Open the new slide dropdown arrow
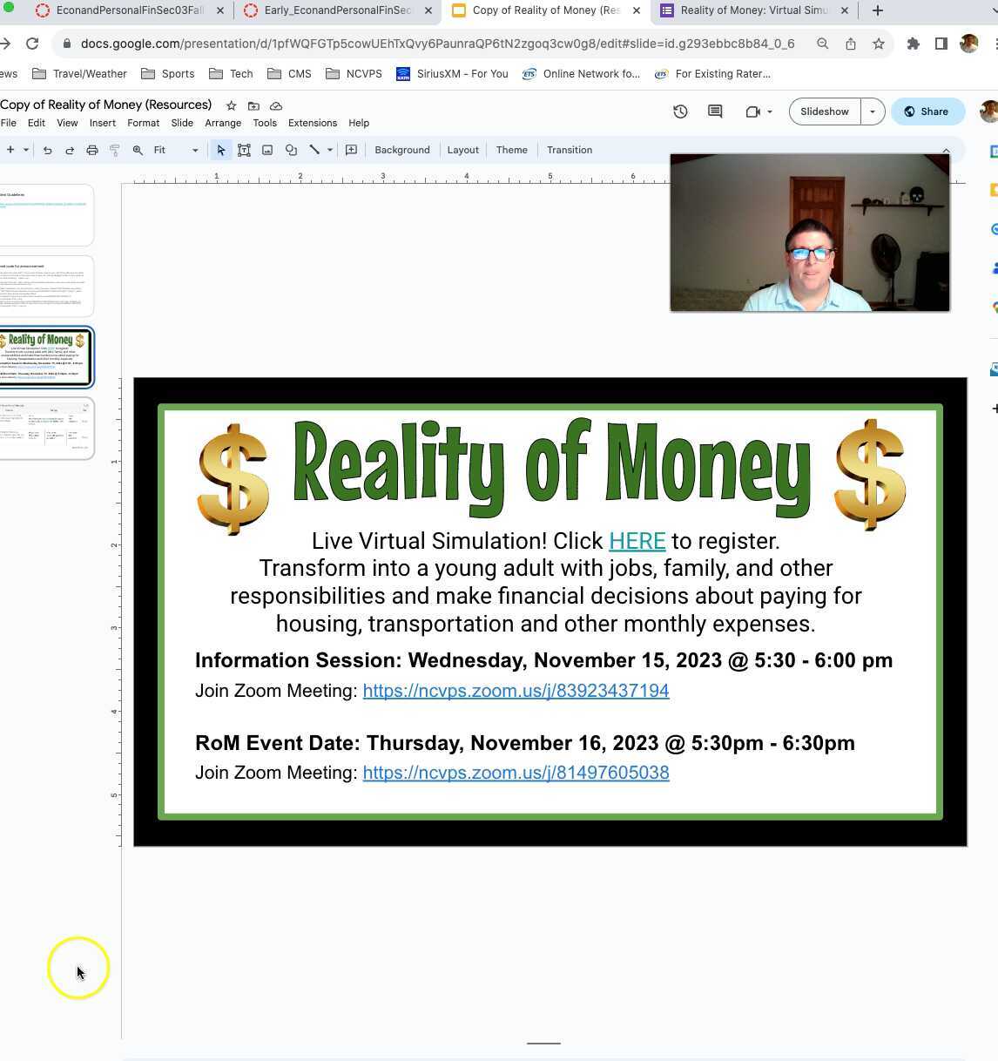The height and width of the screenshot is (1061, 998). (26, 150)
